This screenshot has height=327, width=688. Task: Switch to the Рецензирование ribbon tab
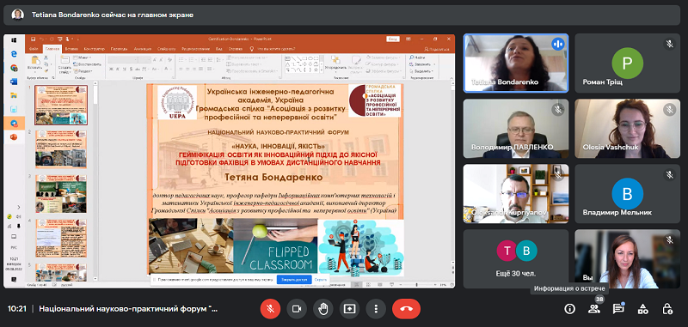[x=197, y=49]
